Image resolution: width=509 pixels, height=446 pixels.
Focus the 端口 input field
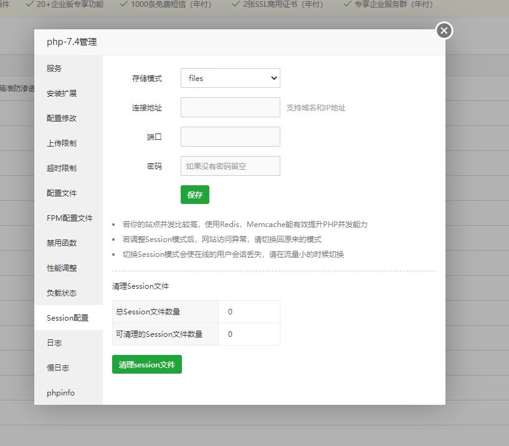(230, 137)
